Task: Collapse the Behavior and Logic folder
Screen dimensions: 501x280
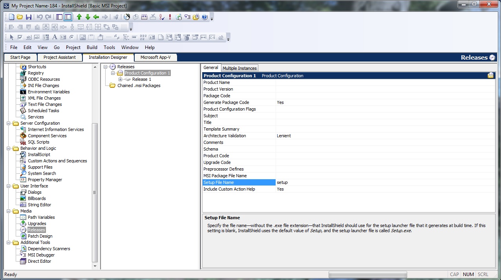Action: 9,148
